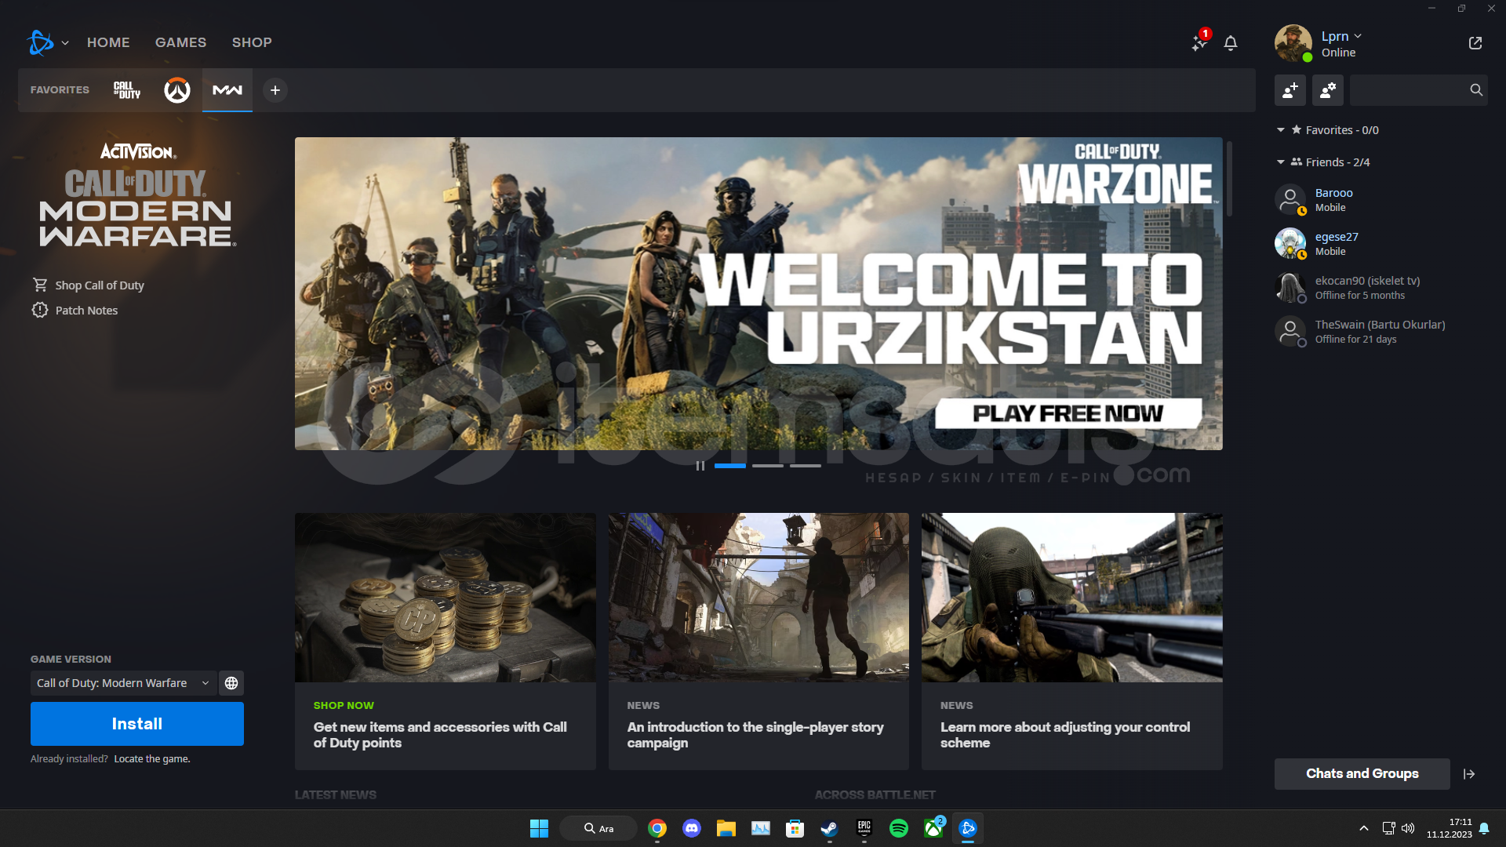Image resolution: width=1506 pixels, height=847 pixels.
Task: Collapse the Friends - 2/4 group
Action: (1281, 162)
